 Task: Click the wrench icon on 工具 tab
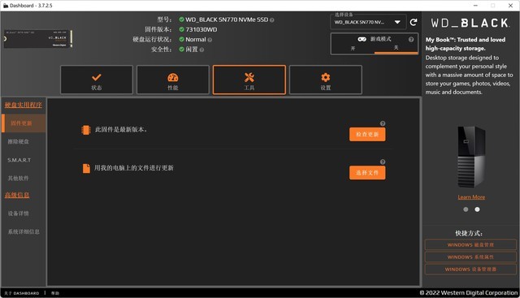[249, 77]
